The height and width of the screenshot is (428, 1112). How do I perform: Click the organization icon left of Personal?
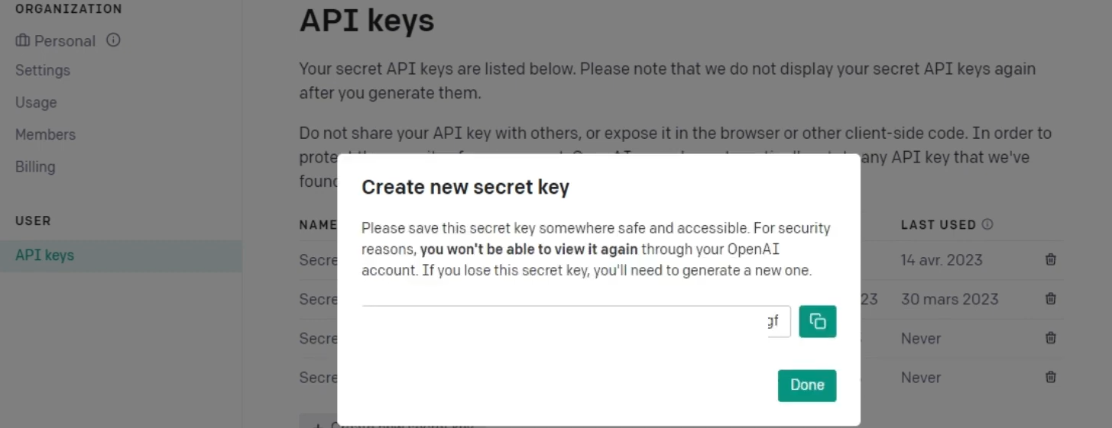pyautogui.click(x=22, y=40)
